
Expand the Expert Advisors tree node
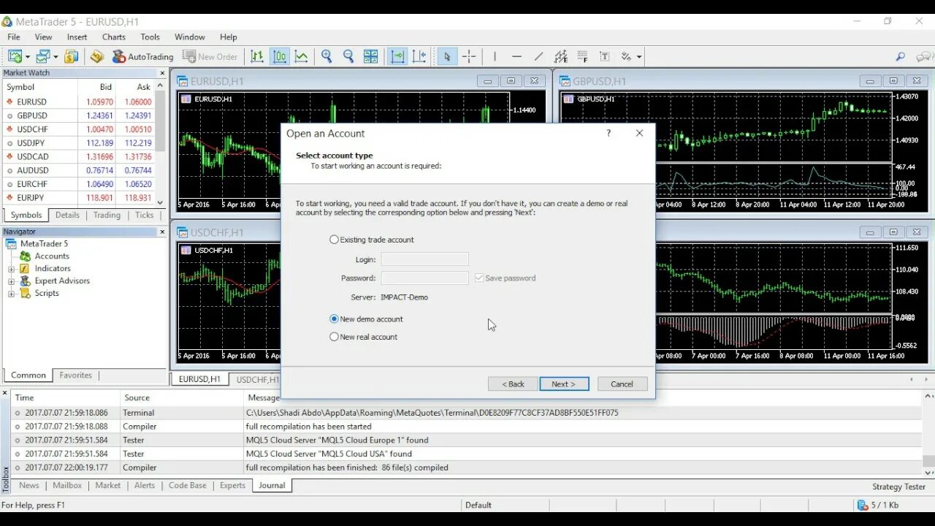click(x=11, y=281)
